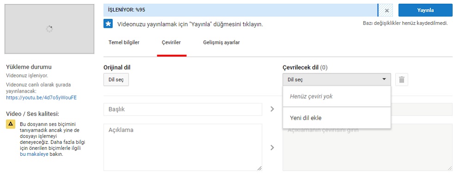Image resolution: width=453 pixels, height=177 pixels.
Task: Click the blue star notification icon
Action: coord(108,24)
